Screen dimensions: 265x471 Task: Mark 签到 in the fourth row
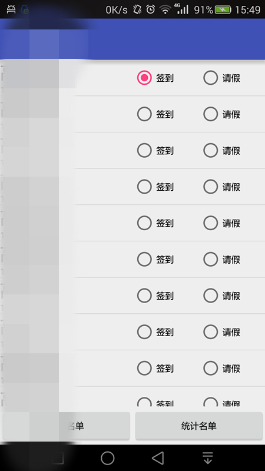point(155,187)
